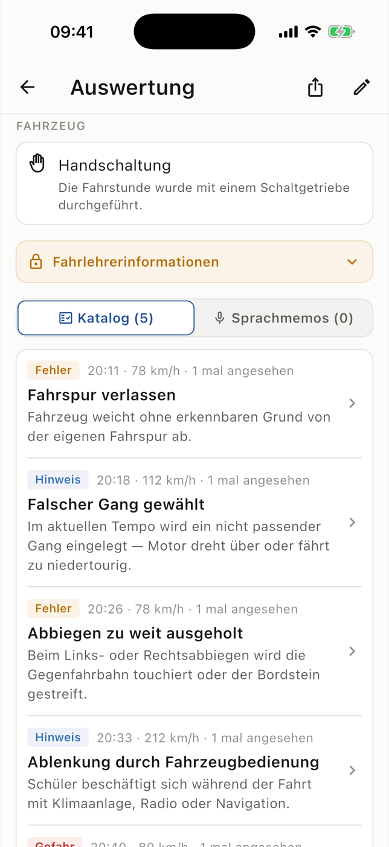Image resolution: width=389 pixels, height=847 pixels.
Task: Open chevron for Ablenkung durch Fahrzeugbedienung
Action: [x=352, y=770]
